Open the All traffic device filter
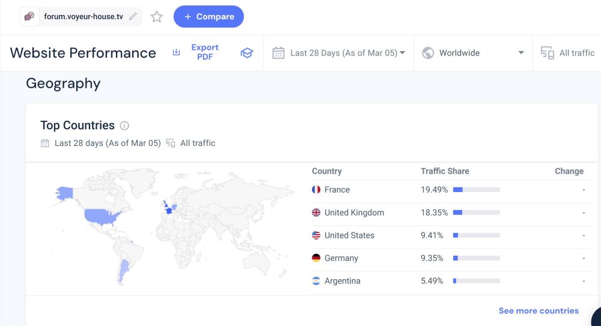Screen dimensions: 601x326 pos(568,53)
